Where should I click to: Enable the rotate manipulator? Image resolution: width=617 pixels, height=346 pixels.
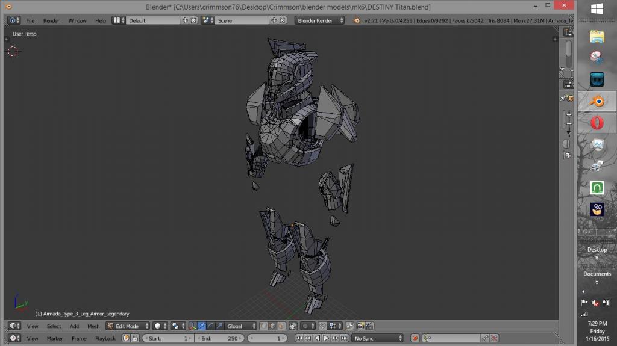pyautogui.click(x=210, y=326)
